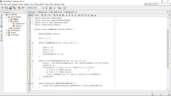The image size is (171, 96).
Task: Click the Redo toolbar icon
Action: [x=23, y=8]
